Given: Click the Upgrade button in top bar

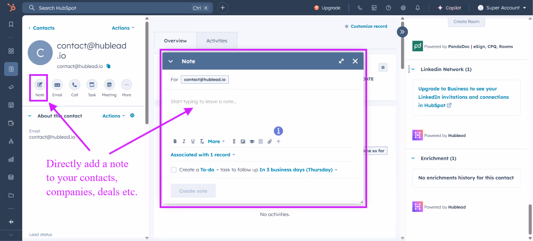Looking at the screenshot, I should pos(327,8).
